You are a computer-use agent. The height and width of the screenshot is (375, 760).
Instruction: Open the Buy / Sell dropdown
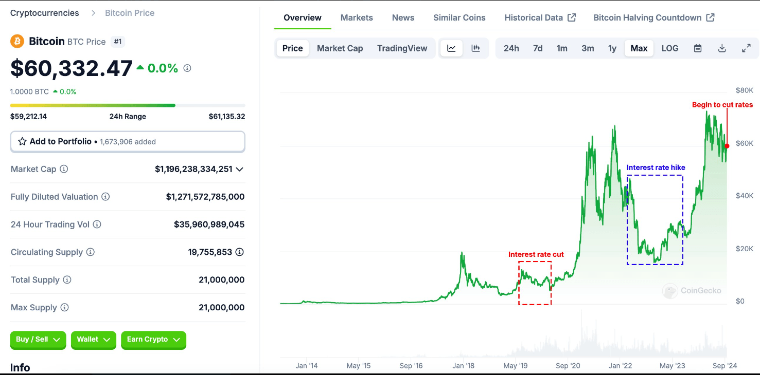point(38,340)
